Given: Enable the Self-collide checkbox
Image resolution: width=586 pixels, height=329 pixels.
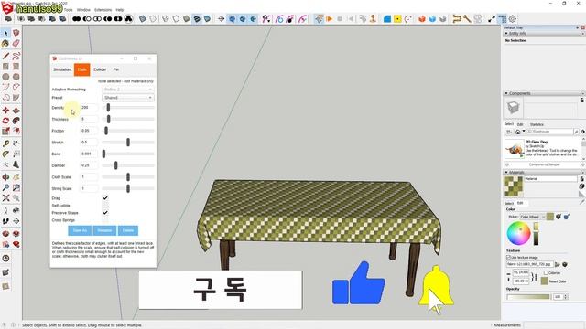Looking at the screenshot, I should pyautogui.click(x=105, y=206).
